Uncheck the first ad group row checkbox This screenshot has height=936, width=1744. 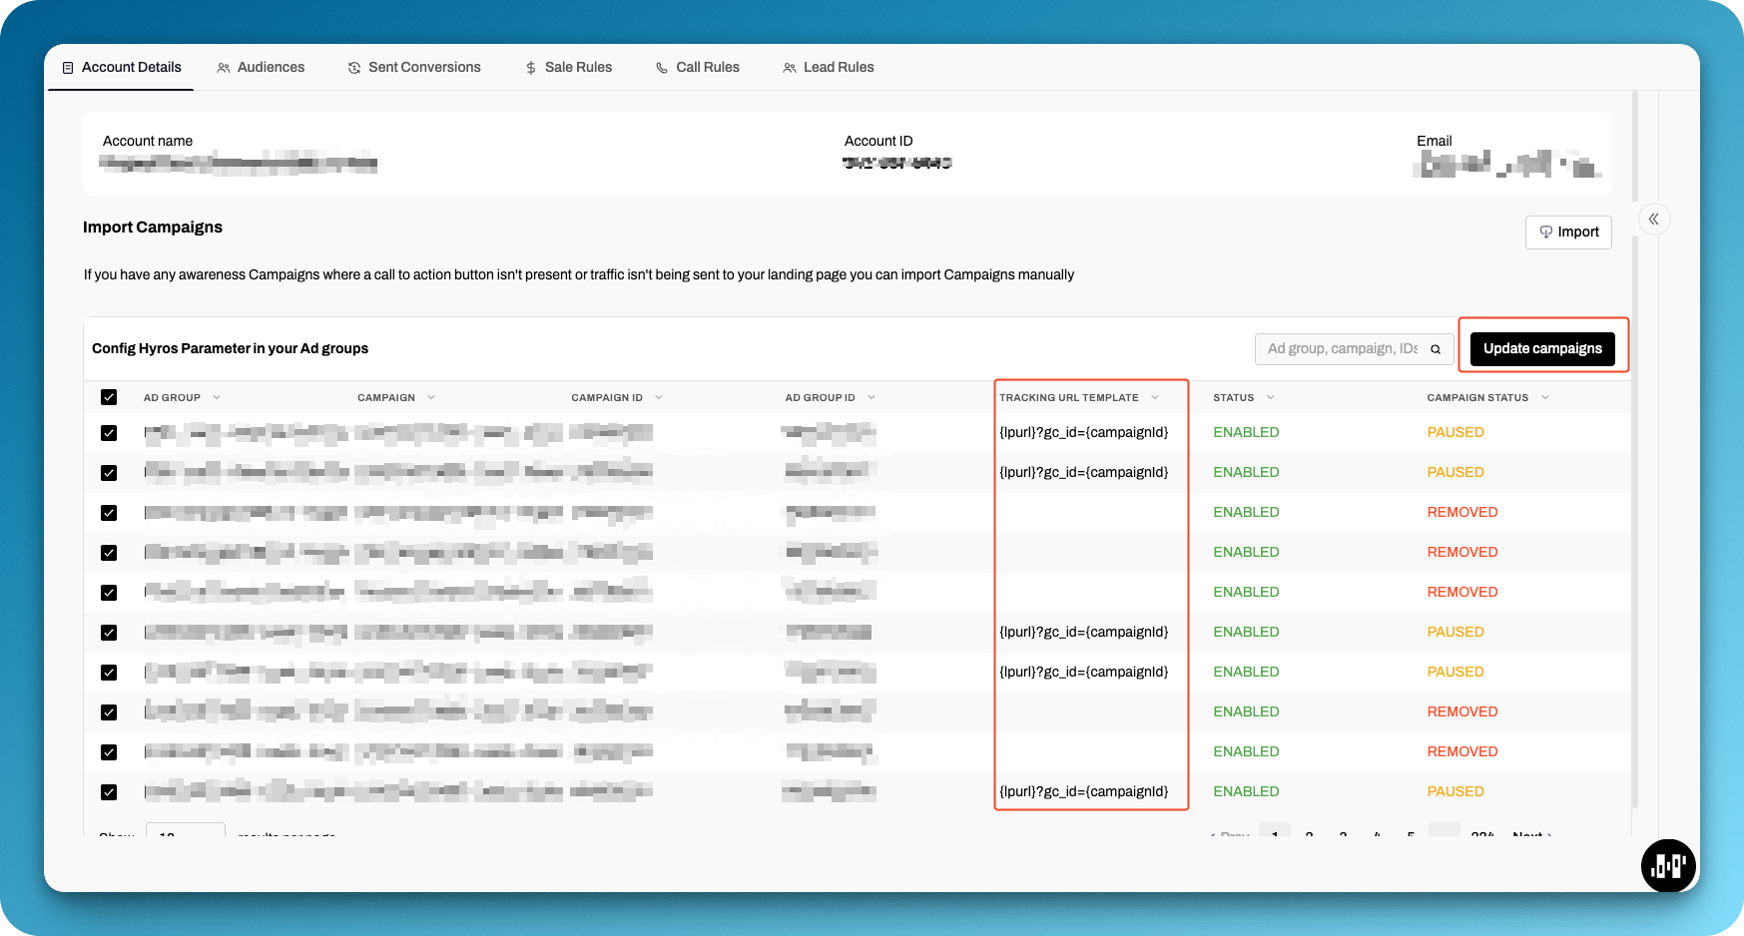coord(109,433)
